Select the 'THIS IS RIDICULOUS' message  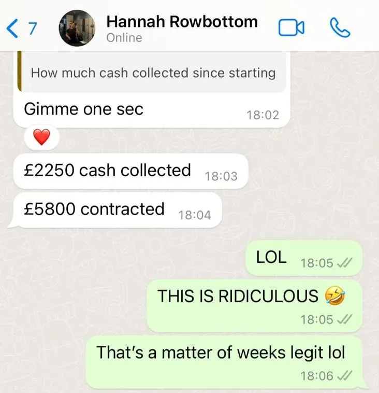point(255,306)
